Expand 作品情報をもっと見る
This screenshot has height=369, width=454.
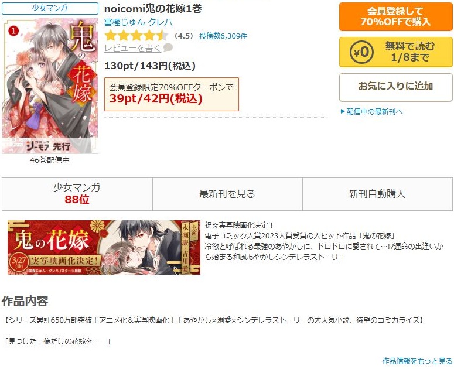click(x=417, y=361)
